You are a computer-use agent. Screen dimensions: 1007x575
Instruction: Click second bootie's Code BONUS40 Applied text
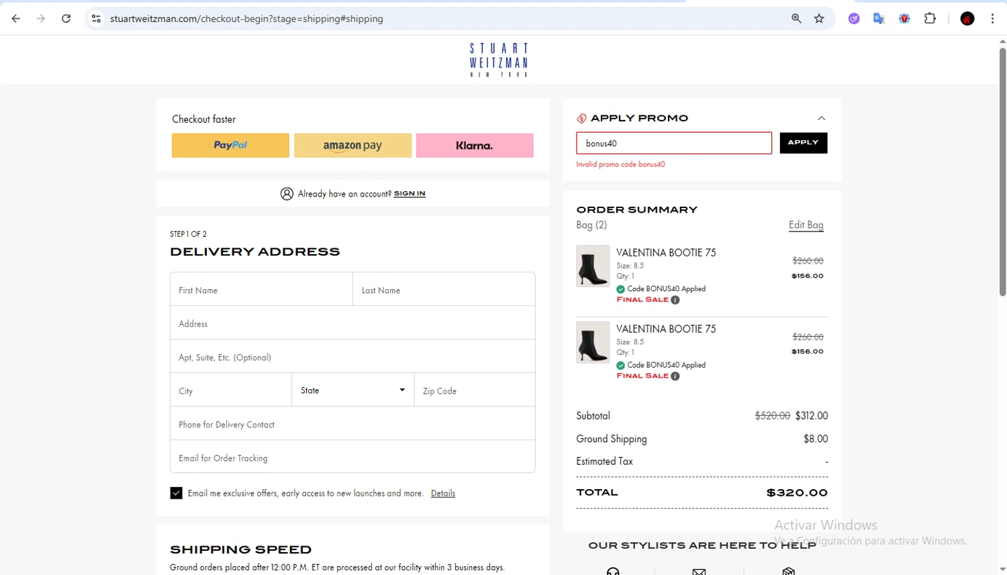[666, 366]
